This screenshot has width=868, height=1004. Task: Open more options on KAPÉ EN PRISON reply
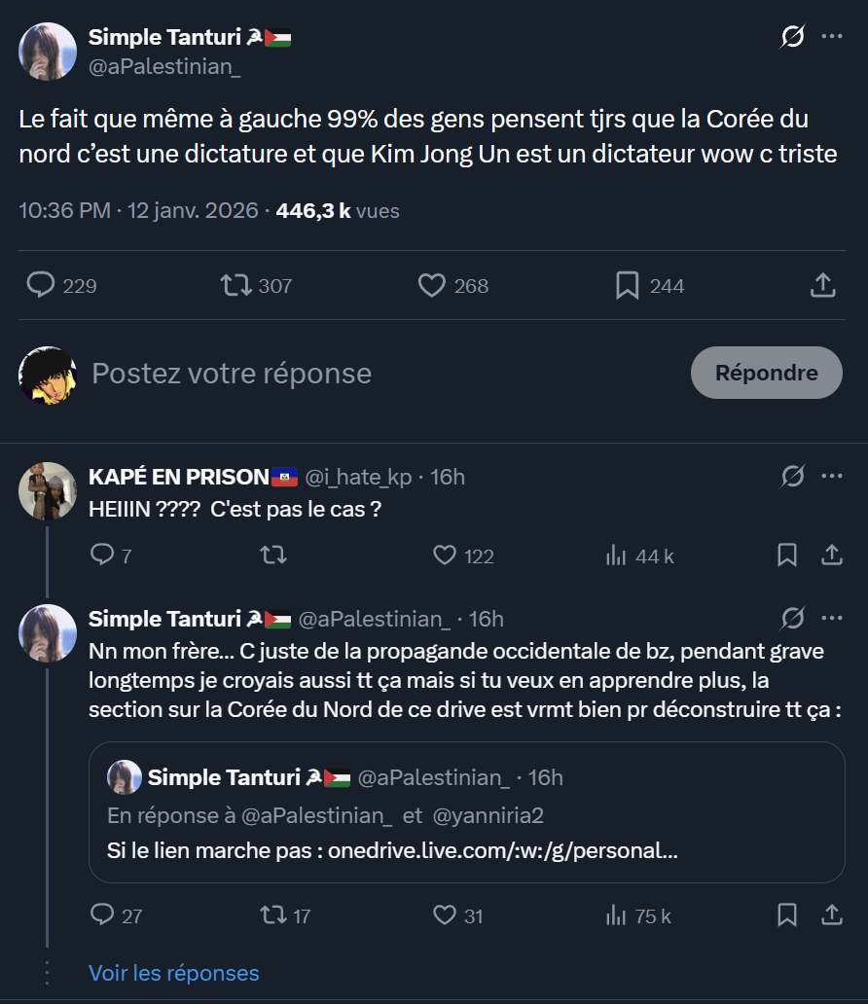[832, 476]
